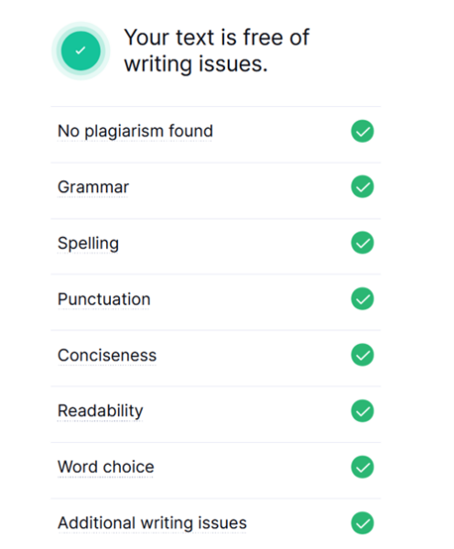Screen dimensions: 454x549
Task: Click the 'Your text is free of writing issues' heading
Action: [x=217, y=51]
